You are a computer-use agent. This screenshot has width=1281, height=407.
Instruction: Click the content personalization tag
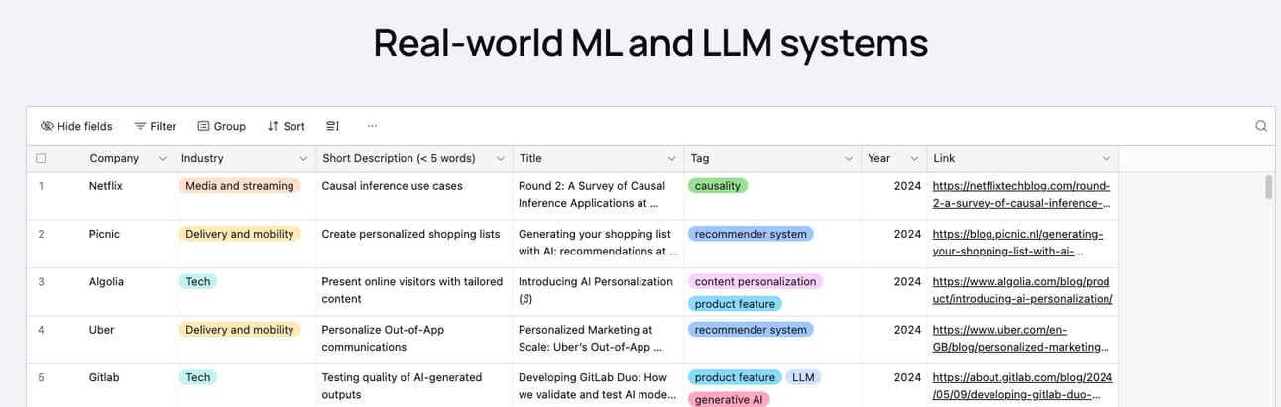pos(756,281)
